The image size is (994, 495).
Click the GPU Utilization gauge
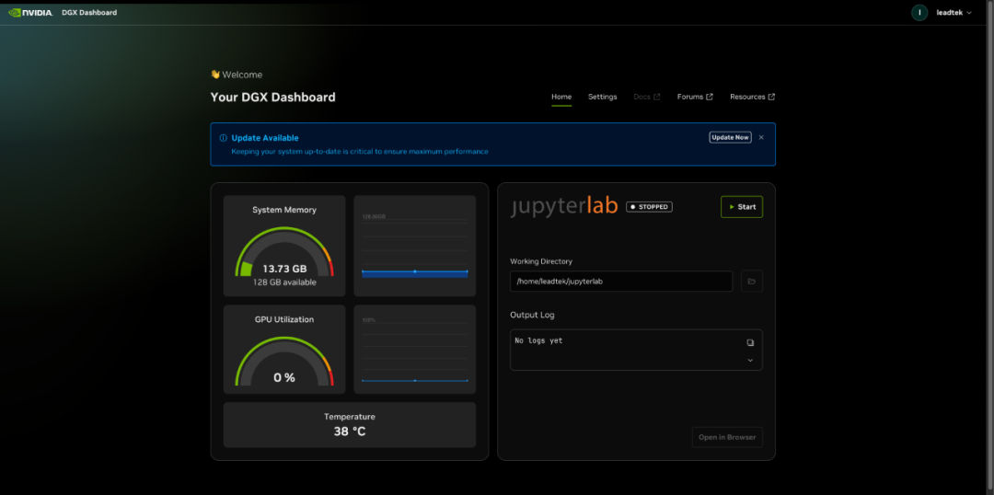[284, 362]
